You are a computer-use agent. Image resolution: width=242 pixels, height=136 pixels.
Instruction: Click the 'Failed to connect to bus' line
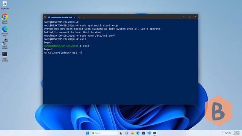pyautogui.click(x=72, y=32)
